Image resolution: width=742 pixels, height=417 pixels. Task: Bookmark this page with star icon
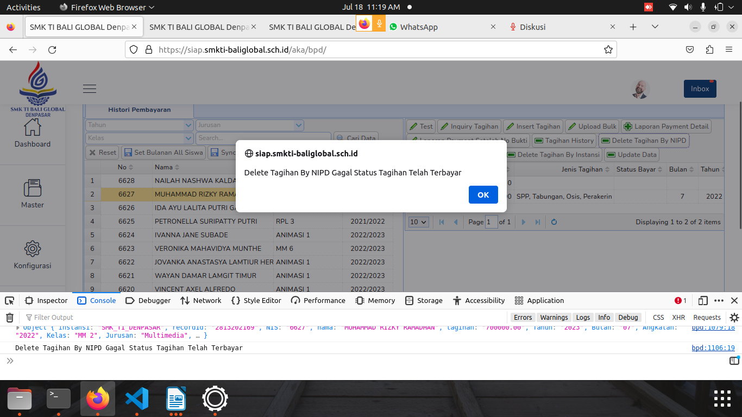[x=608, y=50]
